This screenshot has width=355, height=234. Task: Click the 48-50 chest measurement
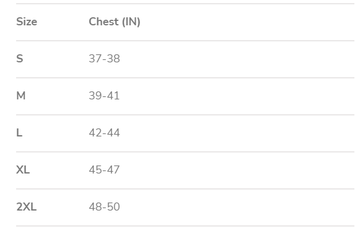pos(104,207)
